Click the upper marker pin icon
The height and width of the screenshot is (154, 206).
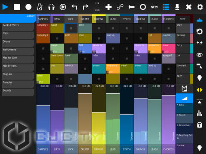[200, 78]
